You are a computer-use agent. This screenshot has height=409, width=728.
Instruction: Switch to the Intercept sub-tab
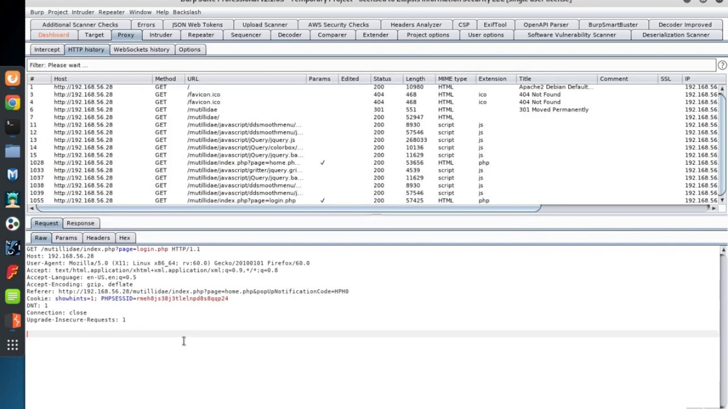tap(47, 50)
